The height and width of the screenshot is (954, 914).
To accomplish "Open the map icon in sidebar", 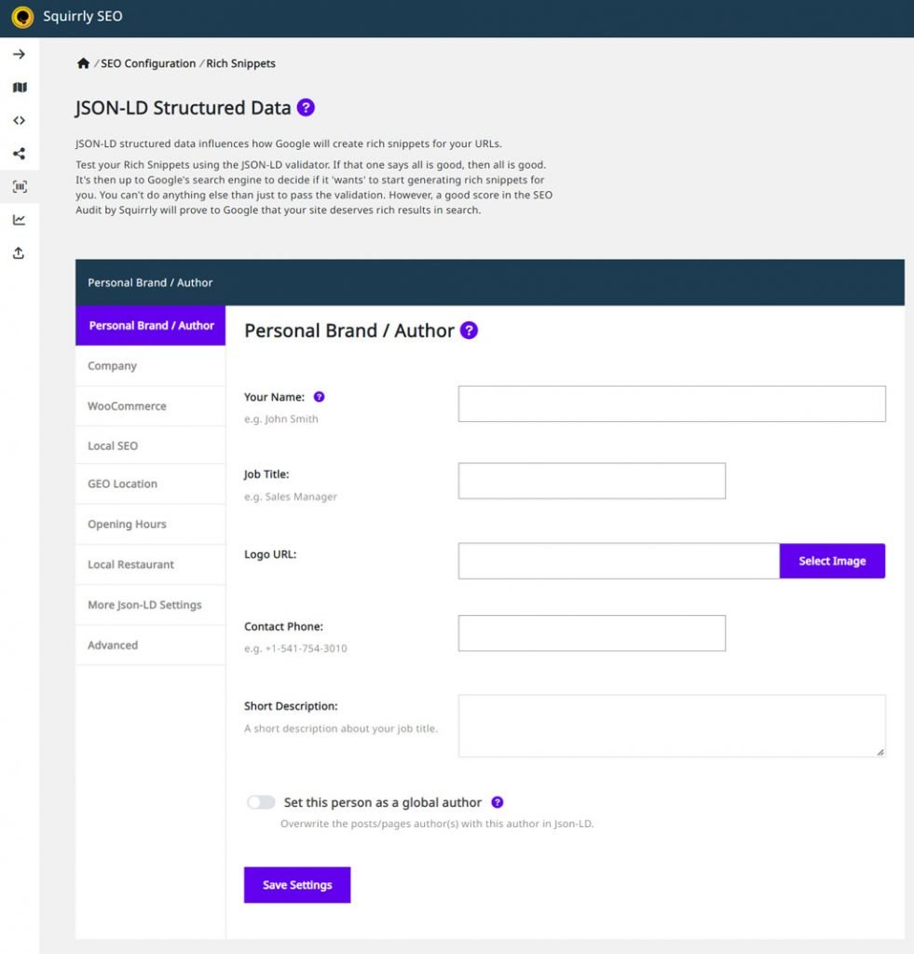I will pyautogui.click(x=20, y=87).
